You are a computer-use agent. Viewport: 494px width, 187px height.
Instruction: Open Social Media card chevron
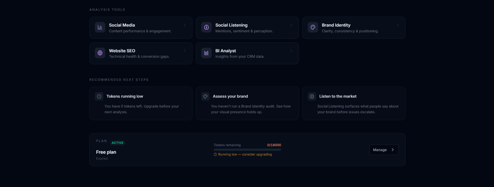point(185,25)
